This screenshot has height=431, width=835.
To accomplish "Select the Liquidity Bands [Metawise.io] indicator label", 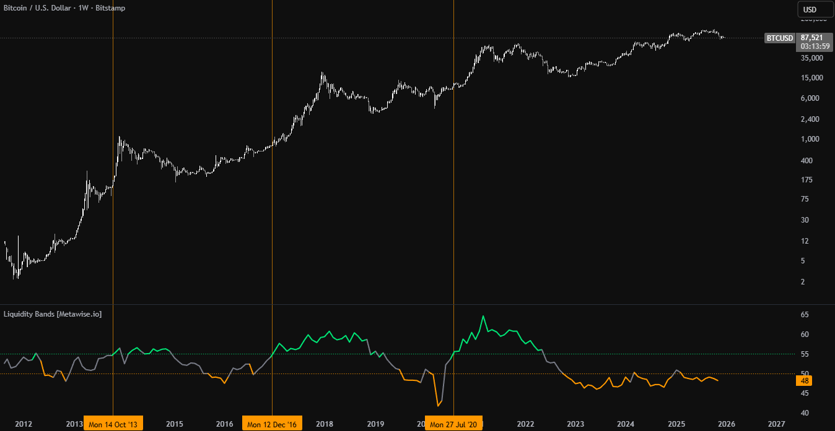I will click(53, 314).
